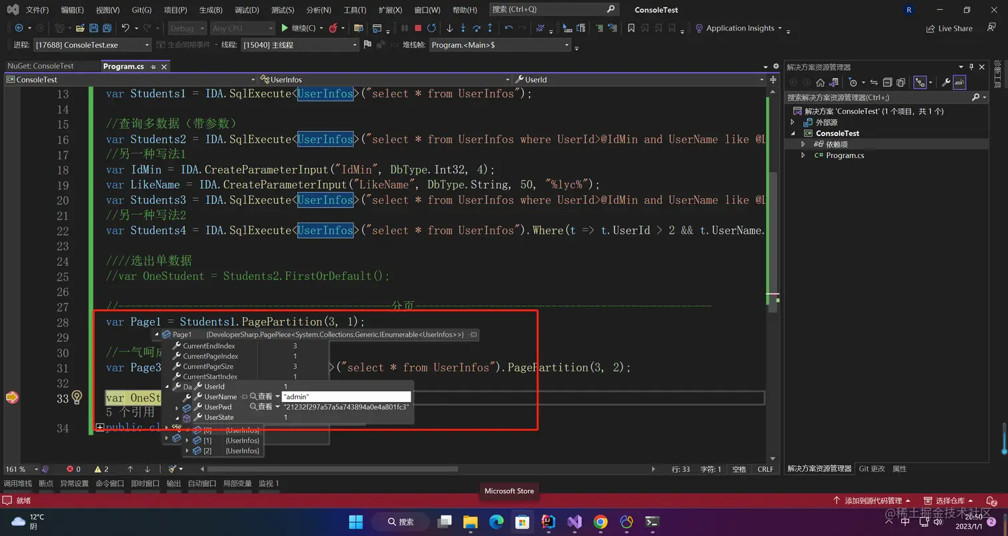The height and width of the screenshot is (536, 1008).
Task: Click the Home icon in Solution Explorer toolbar
Action: point(821,83)
